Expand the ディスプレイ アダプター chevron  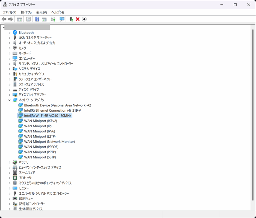(9, 95)
